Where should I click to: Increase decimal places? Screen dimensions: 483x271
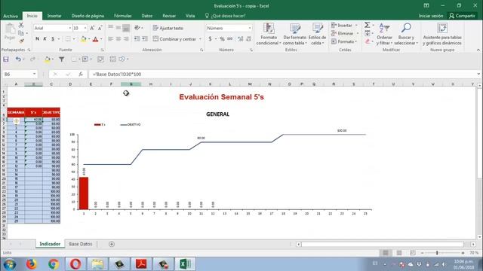240,38
